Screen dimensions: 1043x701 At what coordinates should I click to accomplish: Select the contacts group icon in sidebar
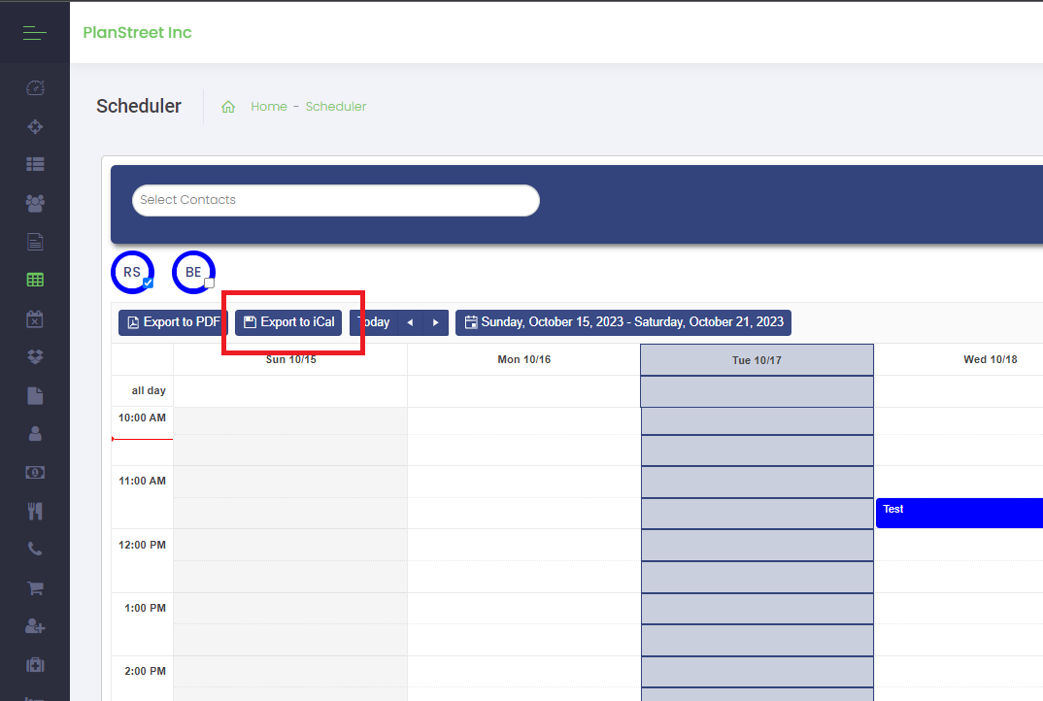(35, 203)
